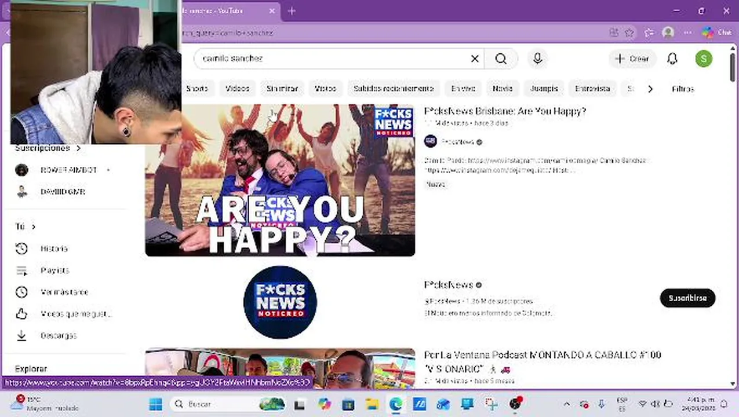739x417 pixels.
Task: Click the Crear create button
Action: [x=632, y=58]
